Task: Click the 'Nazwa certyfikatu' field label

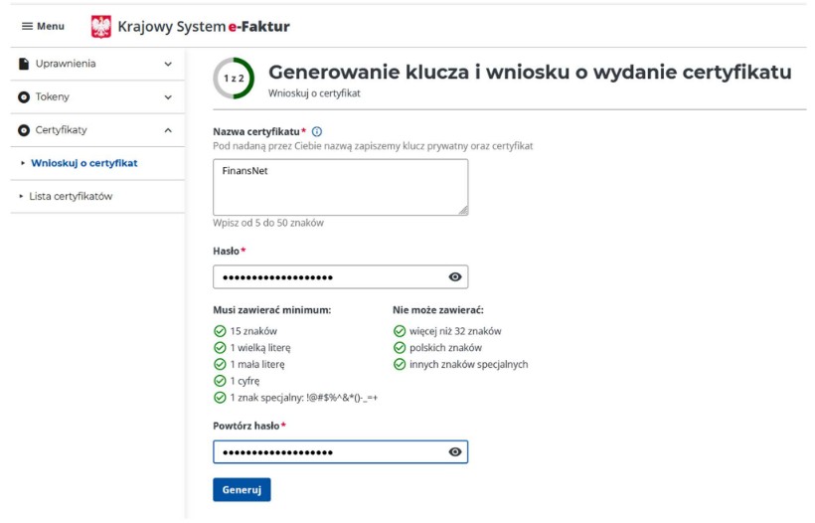Action: tap(256, 131)
